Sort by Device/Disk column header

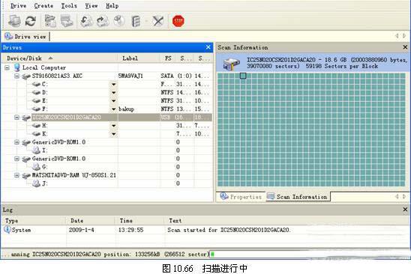pyautogui.click(x=59, y=58)
